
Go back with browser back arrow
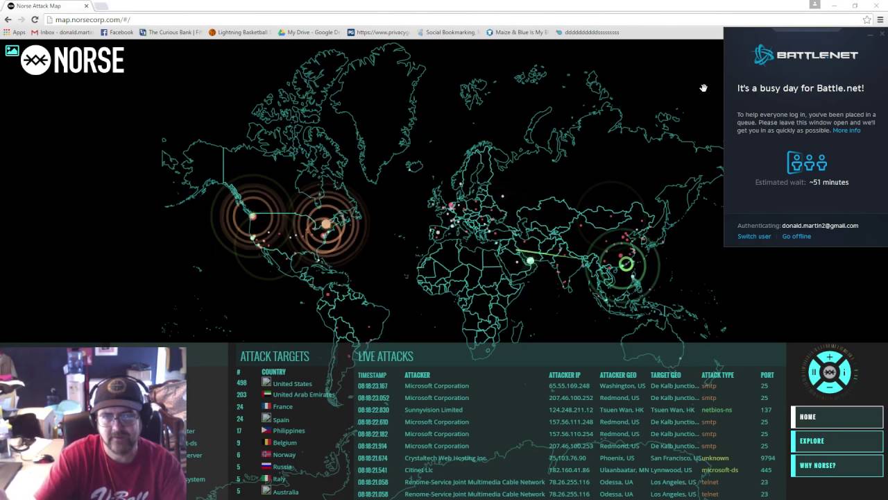point(8,19)
